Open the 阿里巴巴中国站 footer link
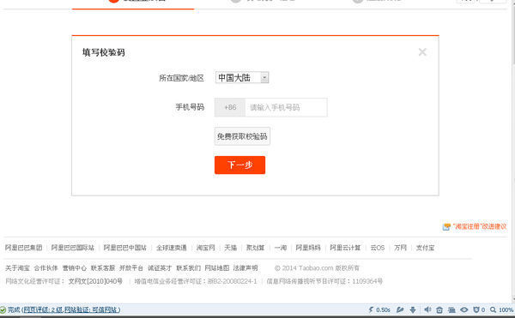 tap(124, 248)
